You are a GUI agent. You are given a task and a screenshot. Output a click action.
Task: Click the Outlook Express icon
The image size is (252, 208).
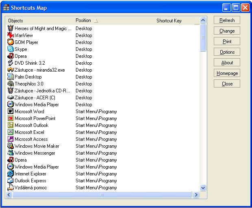coord(11,181)
